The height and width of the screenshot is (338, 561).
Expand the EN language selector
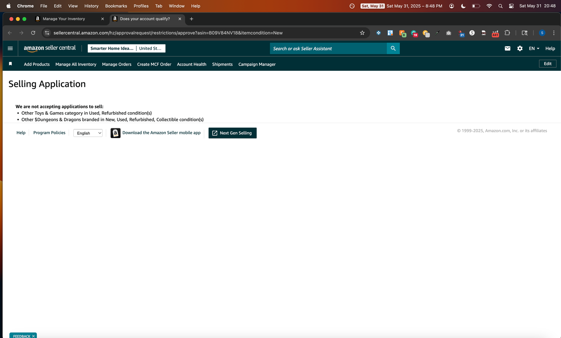coord(534,48)
